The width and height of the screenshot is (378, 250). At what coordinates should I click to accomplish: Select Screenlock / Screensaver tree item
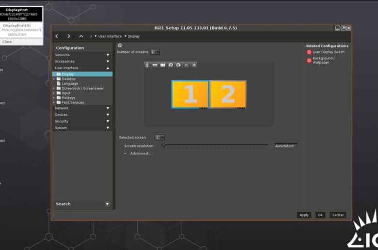[x=83, y=88]
